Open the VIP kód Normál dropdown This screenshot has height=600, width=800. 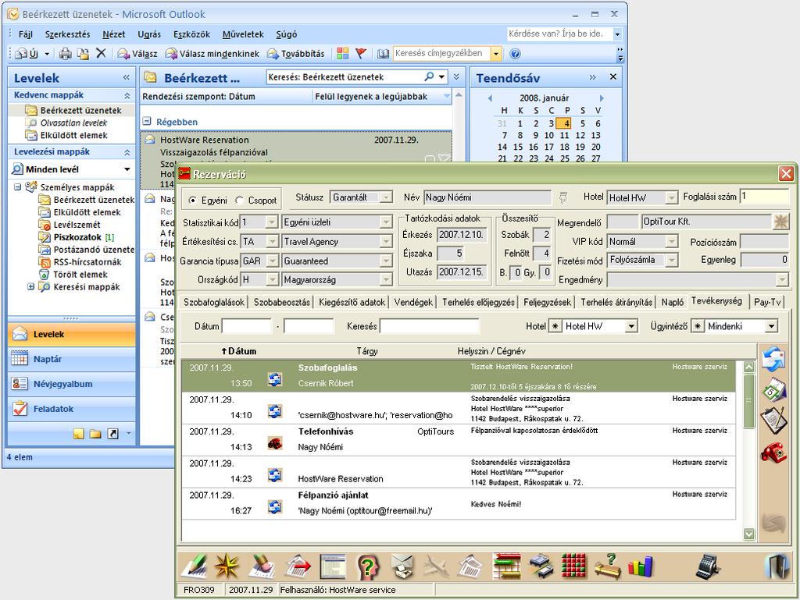pos(672,241)
